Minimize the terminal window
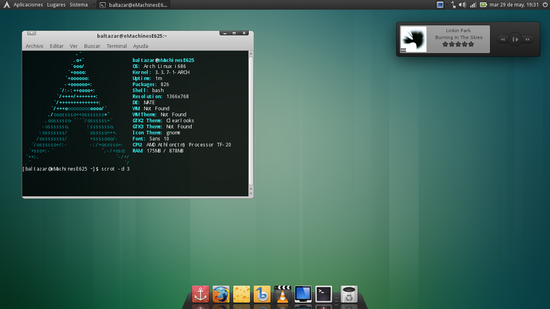The width and height of the screenshot is (550, 309). (224, 33)
